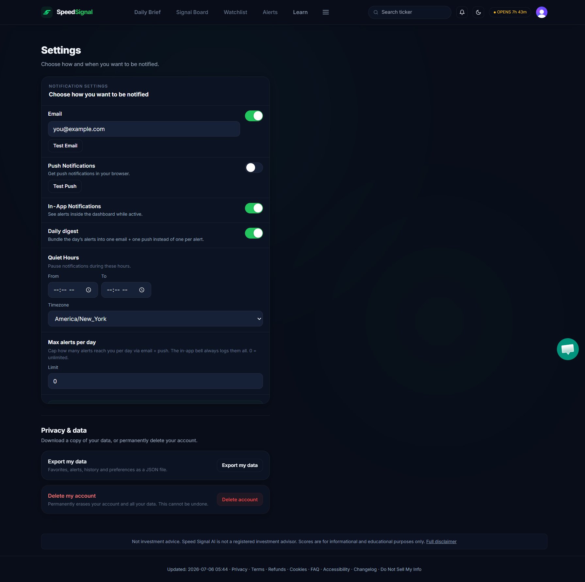Turn off In-App Notifications toggle

254,208
